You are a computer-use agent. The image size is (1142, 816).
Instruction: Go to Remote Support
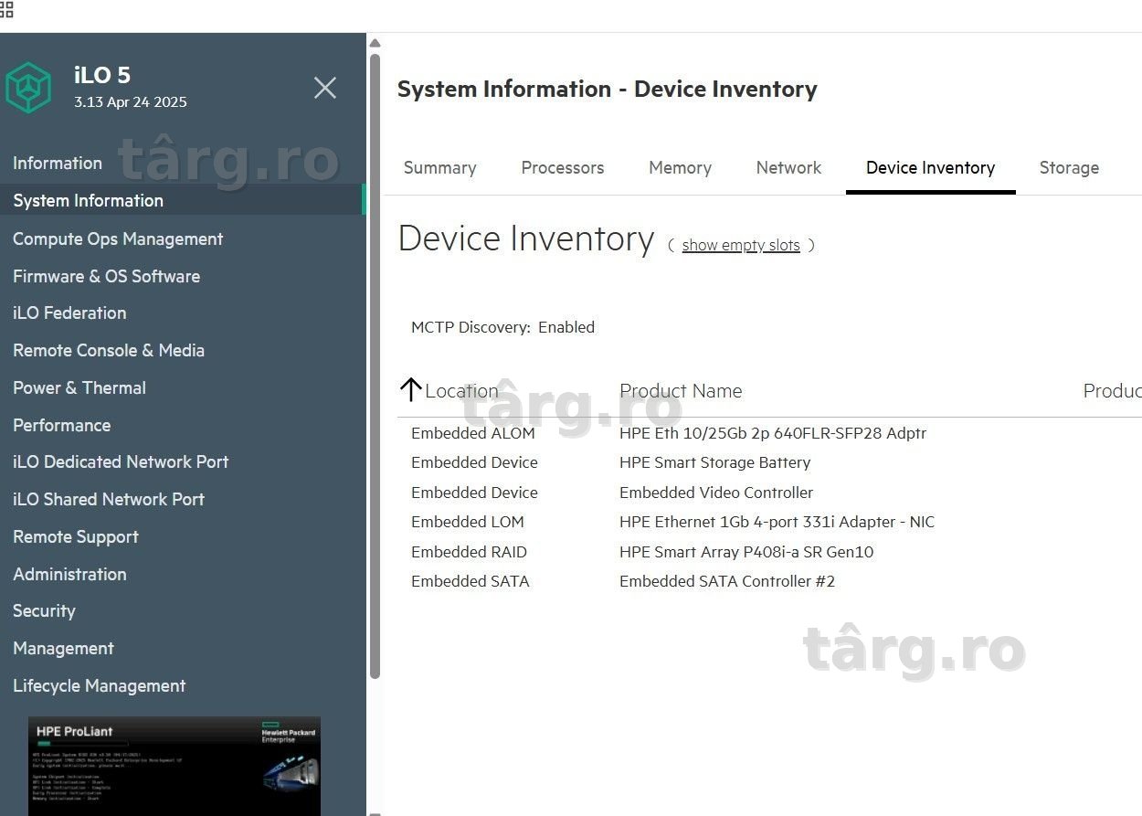tap(76, 536)
